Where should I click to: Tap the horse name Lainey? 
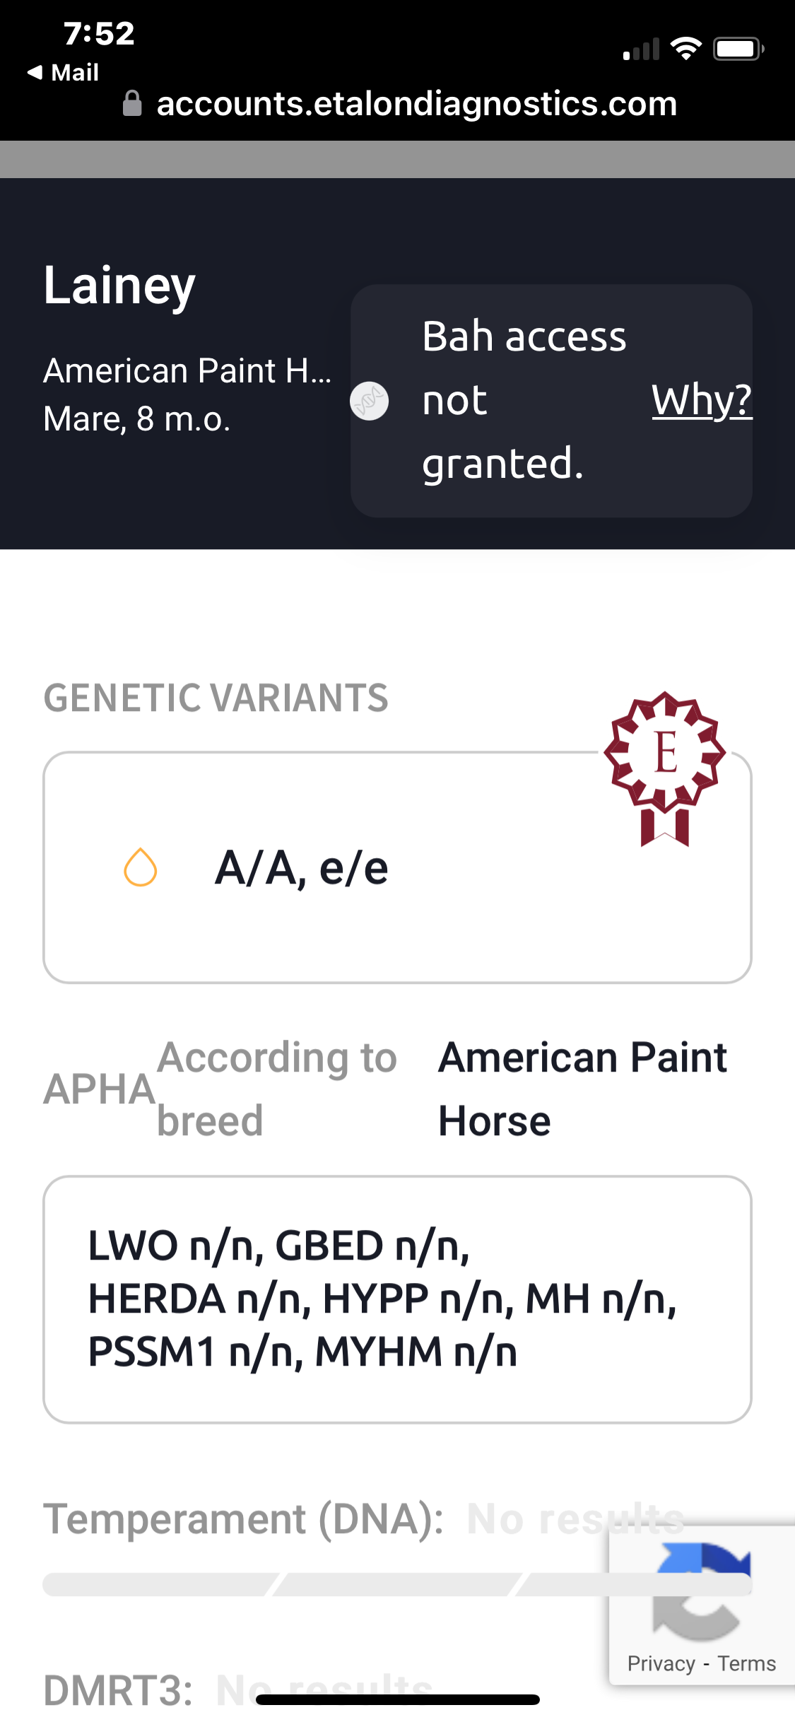119,286
